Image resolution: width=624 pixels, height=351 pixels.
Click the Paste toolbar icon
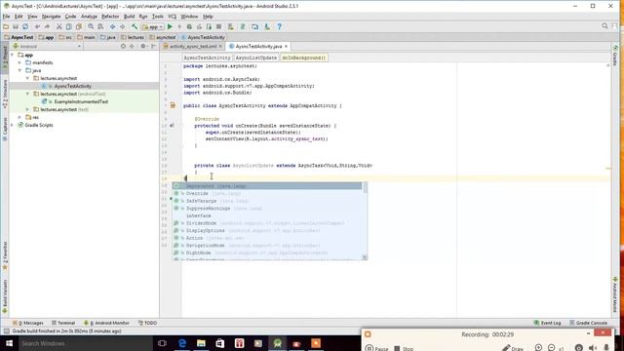pyautogui.click(x=79, y=26)
